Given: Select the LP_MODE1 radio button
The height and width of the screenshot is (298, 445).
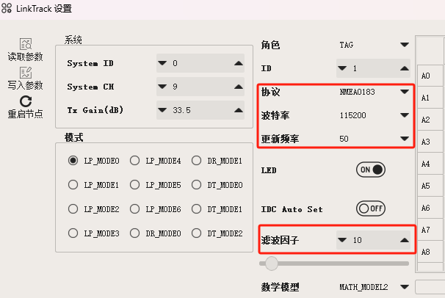Looking at the screenshot, I should pos(73,185).
